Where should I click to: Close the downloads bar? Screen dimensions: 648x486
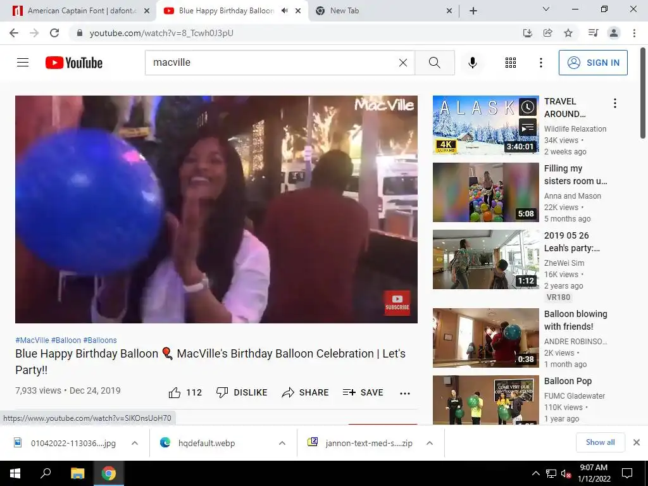point(637,442)
